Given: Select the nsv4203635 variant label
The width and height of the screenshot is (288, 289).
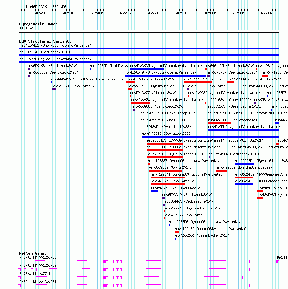Looking at the screenshot, I should pos(166,66).
